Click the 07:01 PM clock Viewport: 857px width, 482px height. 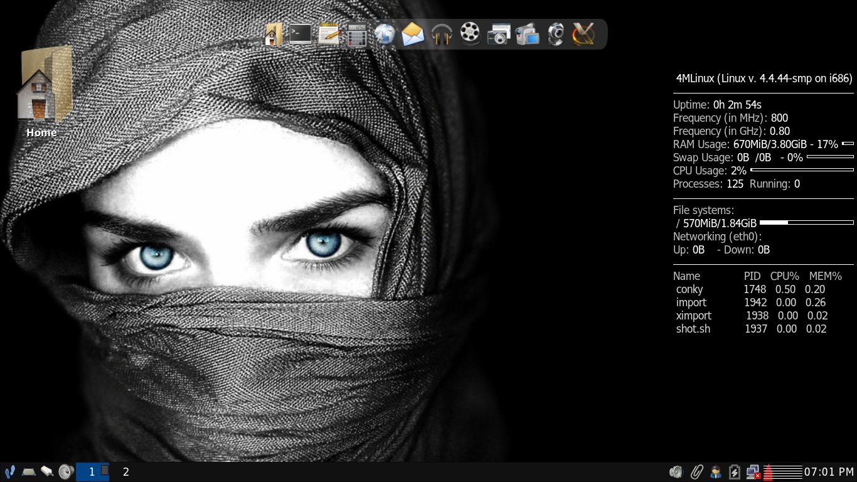[x=829, y=472]
